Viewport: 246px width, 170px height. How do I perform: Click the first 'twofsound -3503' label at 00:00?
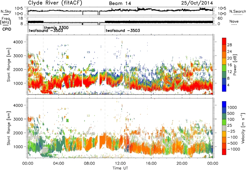tap(46, 31)
